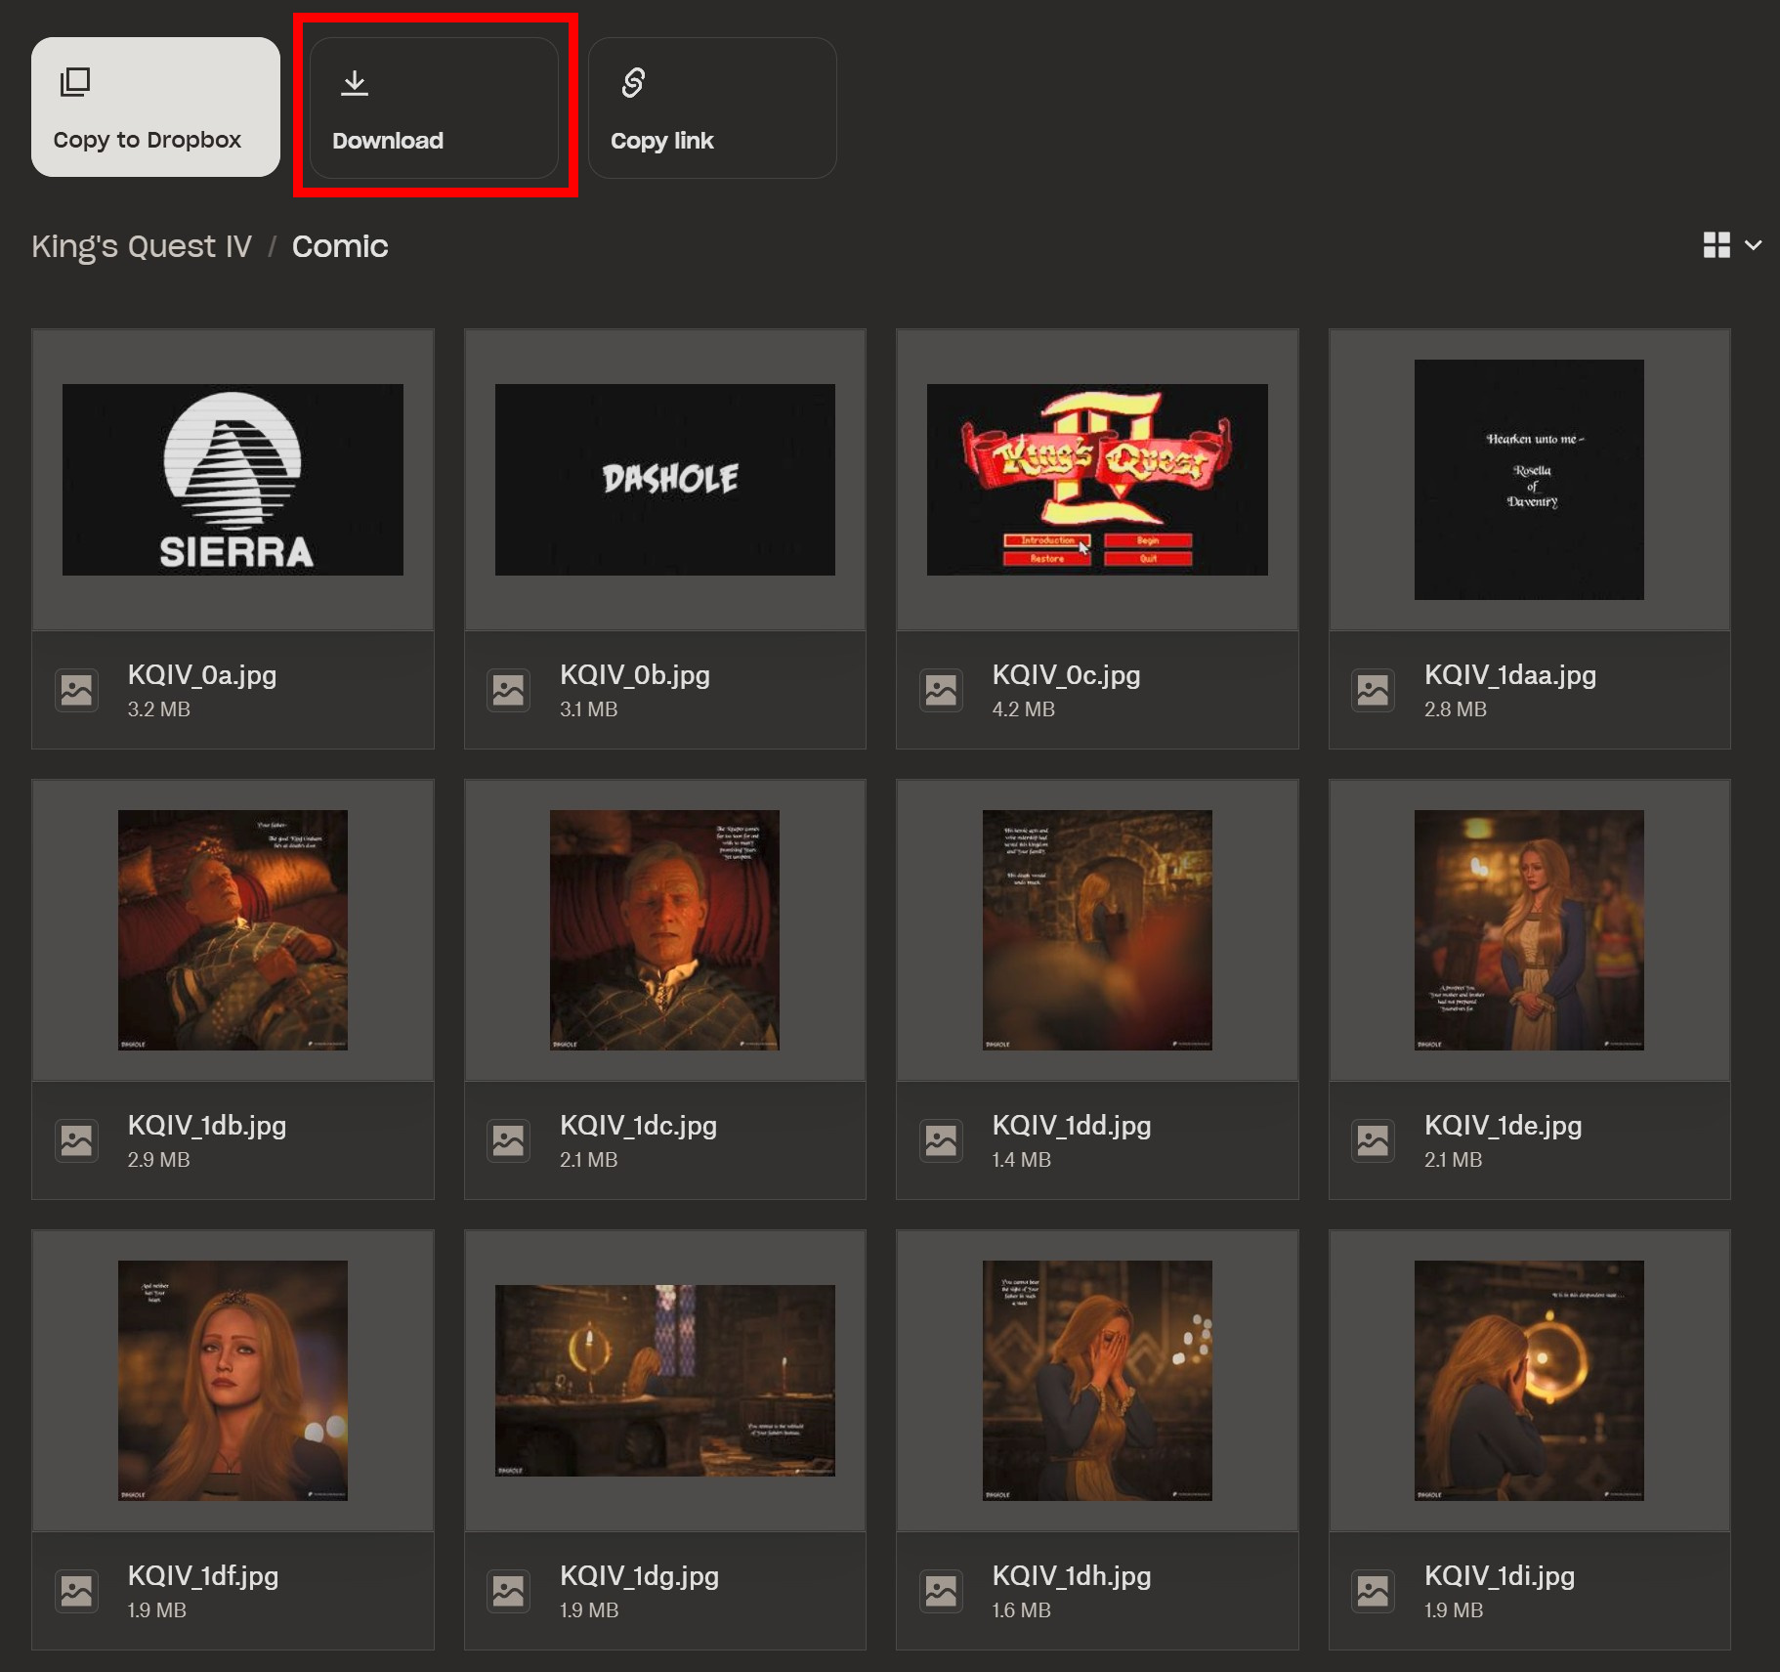Click the image file icon beside KQIV_0b.jpg
This screenshot has height=1672, width=1780.
click(509, 691)
